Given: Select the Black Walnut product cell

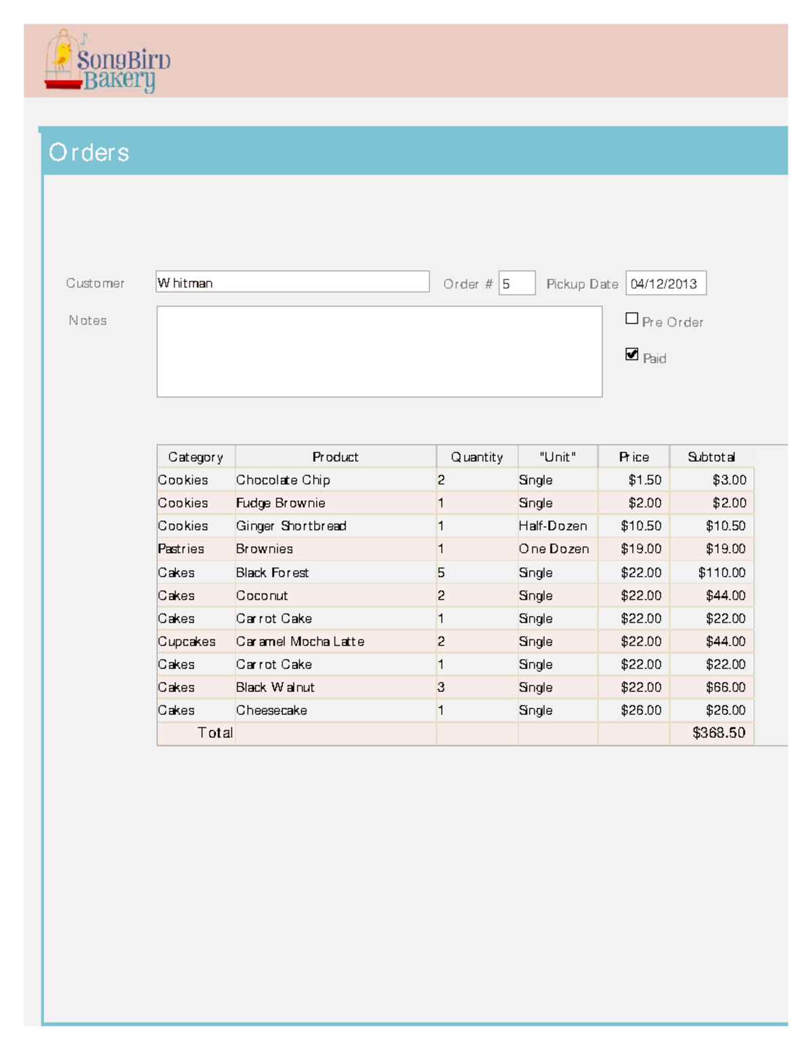Looking at the screenshot, I should point(335,688).
